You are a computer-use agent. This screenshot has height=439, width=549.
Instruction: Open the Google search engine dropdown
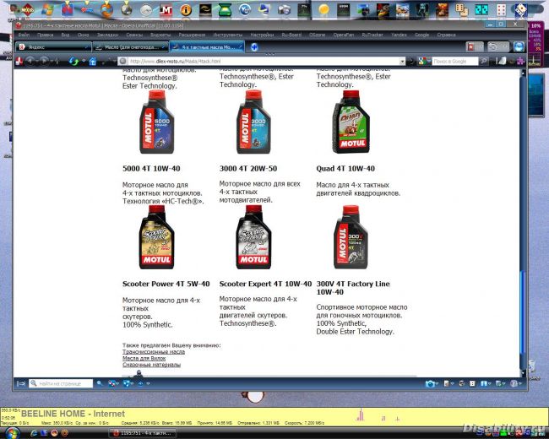tap(424, 62)
